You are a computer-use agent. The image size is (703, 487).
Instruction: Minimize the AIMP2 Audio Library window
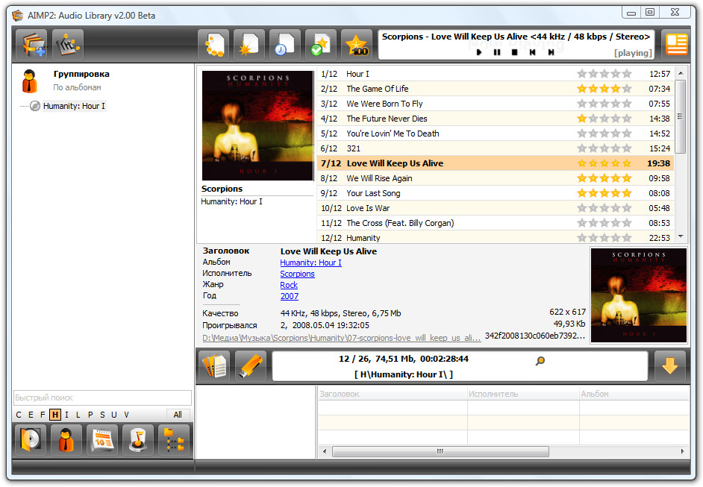point(631,12)
